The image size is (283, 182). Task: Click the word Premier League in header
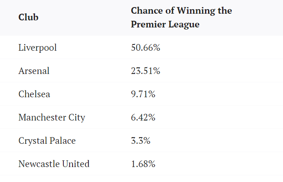tap(165, 25)
